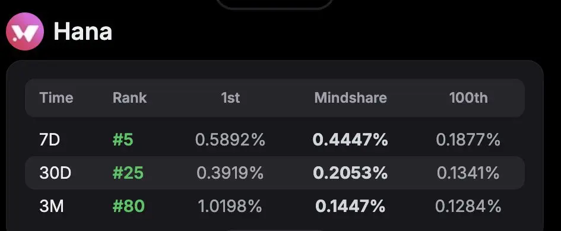The height and width of the screenshot is (231, 561).
Task: Click the 0.2053% mindshare value
Action: 350,173
